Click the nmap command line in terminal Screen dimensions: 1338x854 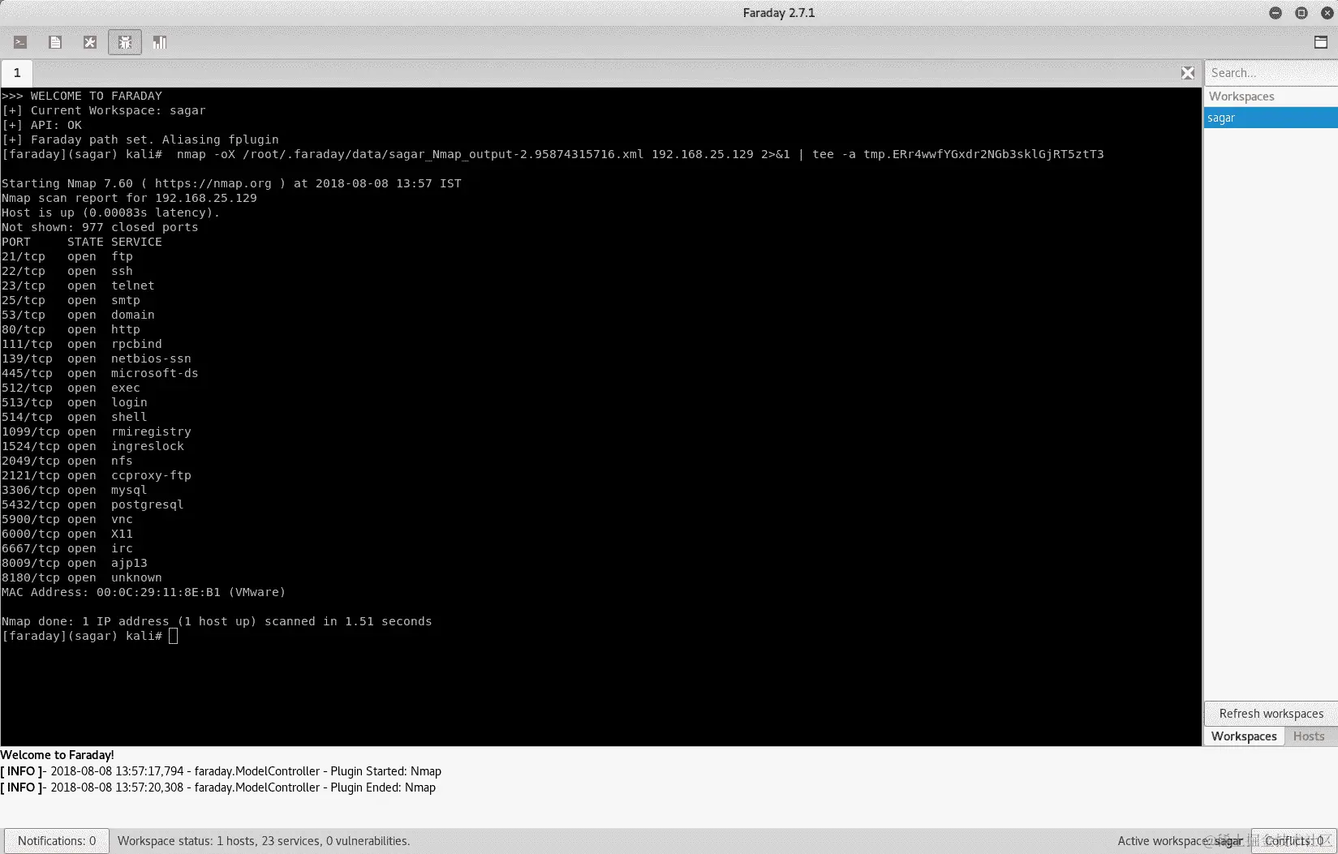553,154
